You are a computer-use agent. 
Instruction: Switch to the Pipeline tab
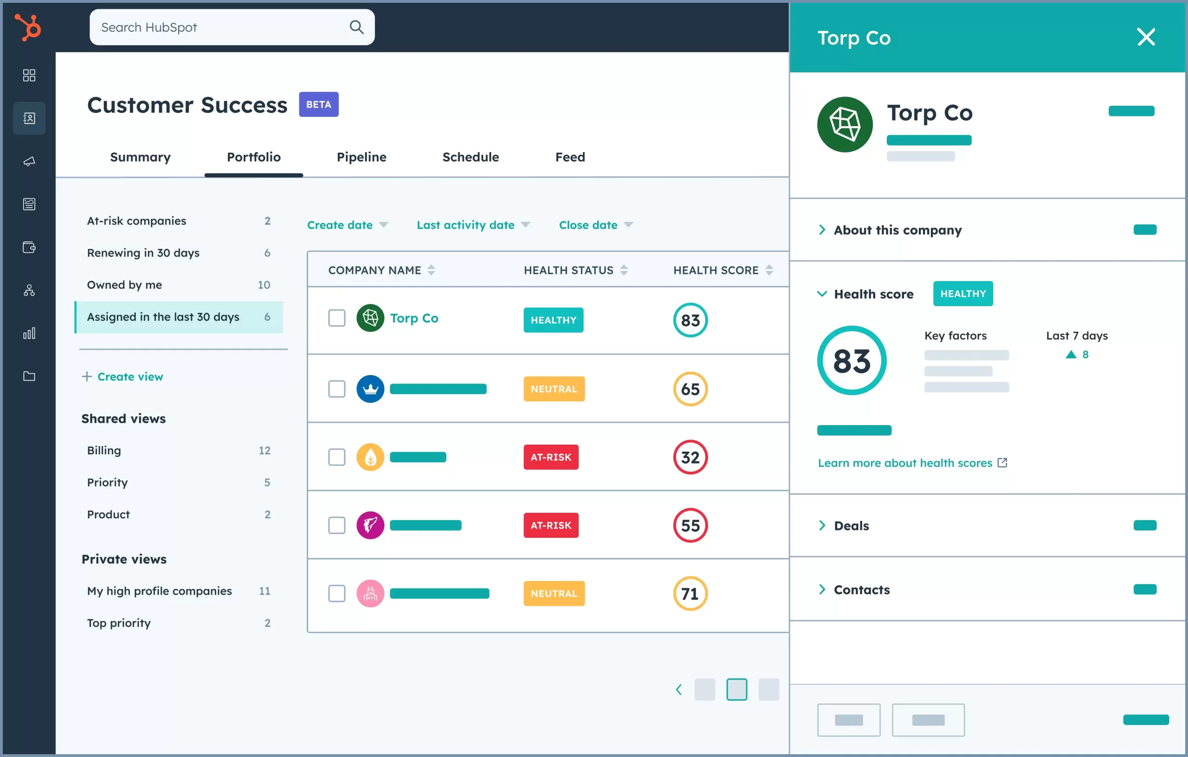point(361,157)
